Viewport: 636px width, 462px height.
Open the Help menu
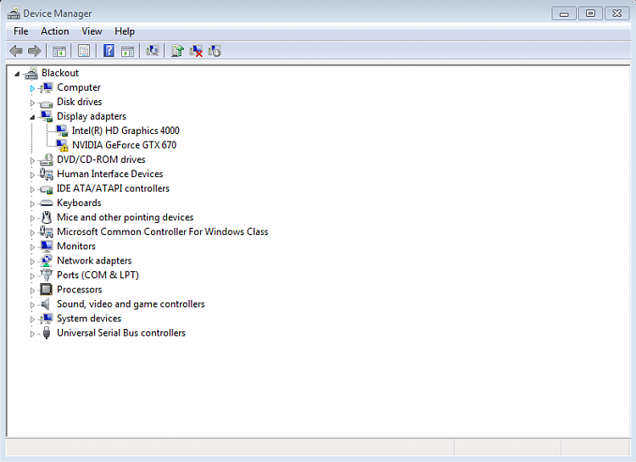(125, 31)
